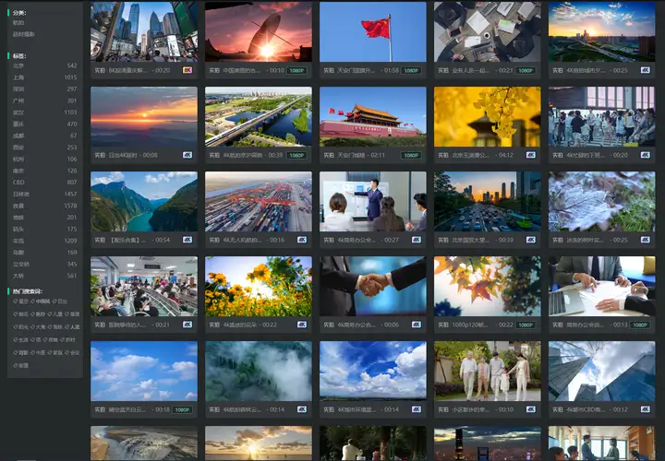Click the 4K badge on the container port video
665x461 pixels.
tap(301, 240)
